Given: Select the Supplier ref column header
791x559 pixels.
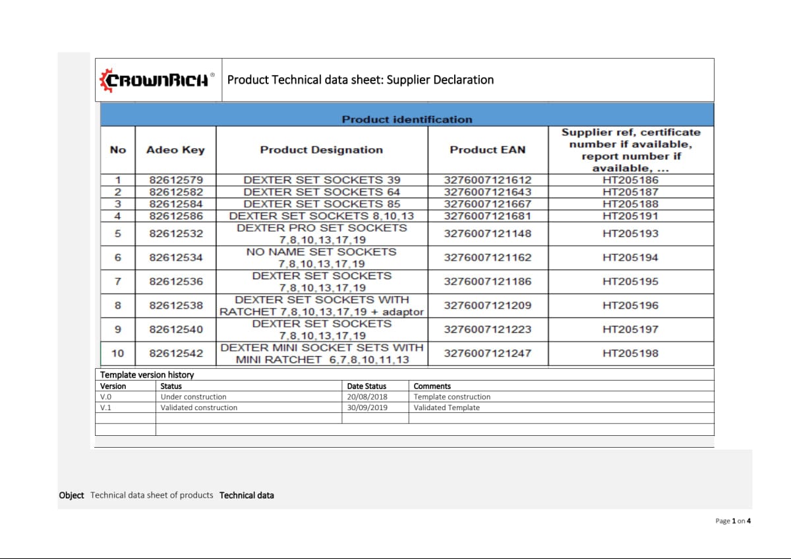Looking at the screenshot, I should pyautogui.click(x=630, y=150).
